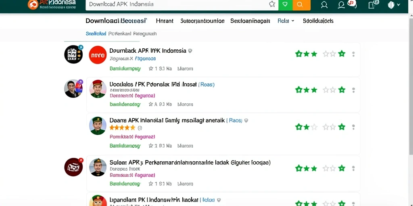
Task: Click dark red round app icon beside fourth result
Action: coord(73,167)
